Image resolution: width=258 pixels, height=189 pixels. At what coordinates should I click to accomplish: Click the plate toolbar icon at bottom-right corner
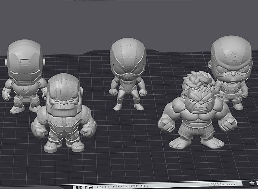pos(252,183)
